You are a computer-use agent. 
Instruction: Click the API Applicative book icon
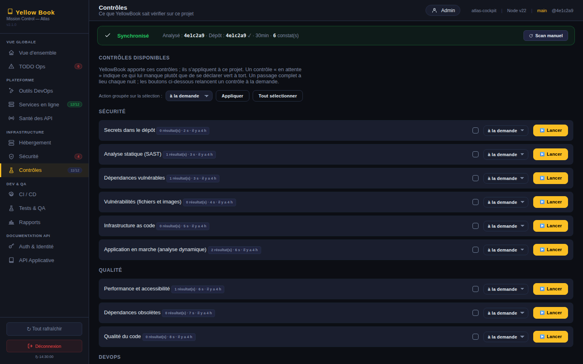tap(11, 260)
